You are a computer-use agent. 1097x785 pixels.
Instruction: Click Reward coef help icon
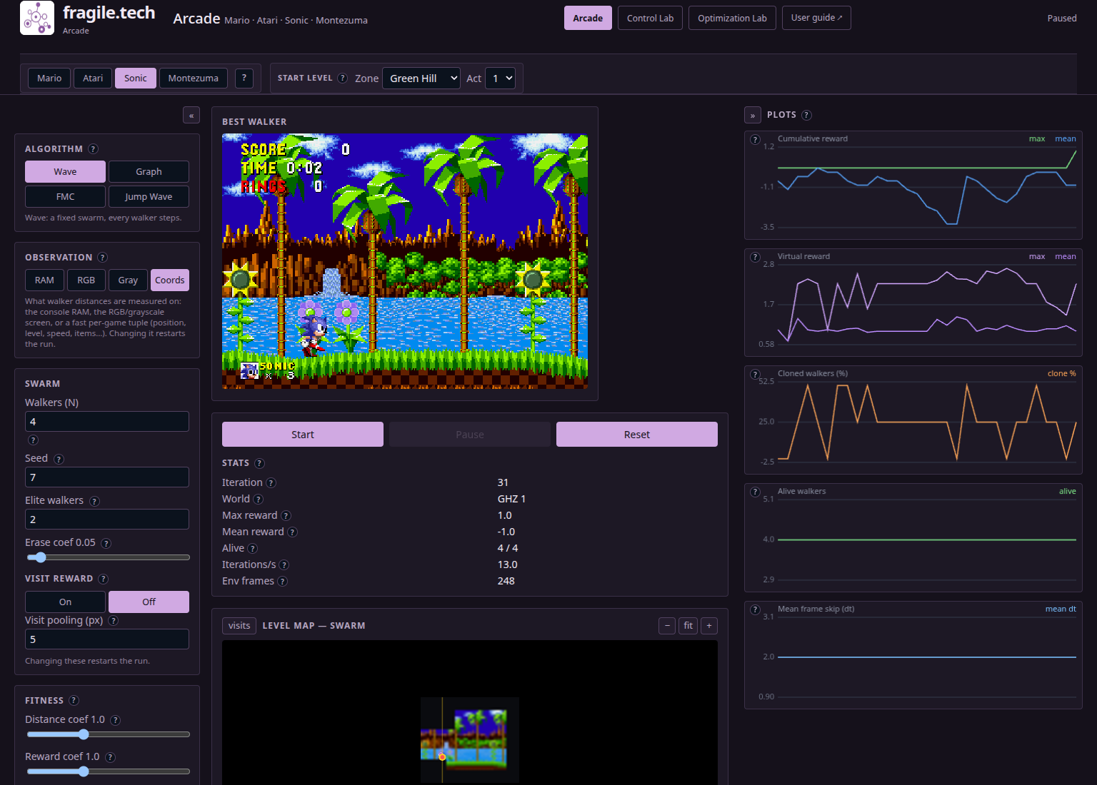[x=110, y=757]
